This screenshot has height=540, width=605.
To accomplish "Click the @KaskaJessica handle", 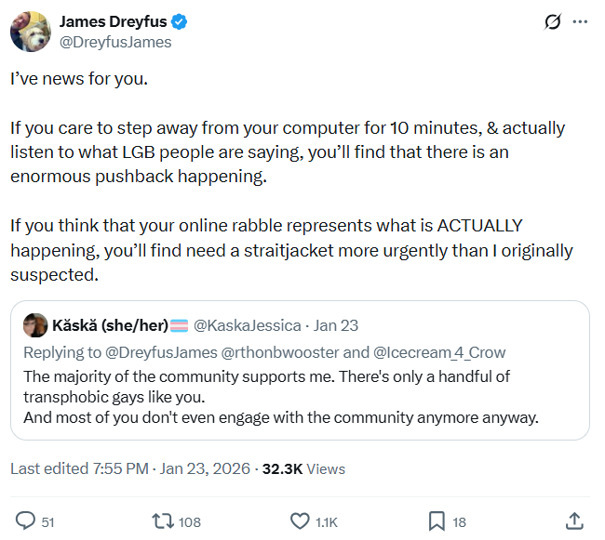I will click(x=247, y=325).
